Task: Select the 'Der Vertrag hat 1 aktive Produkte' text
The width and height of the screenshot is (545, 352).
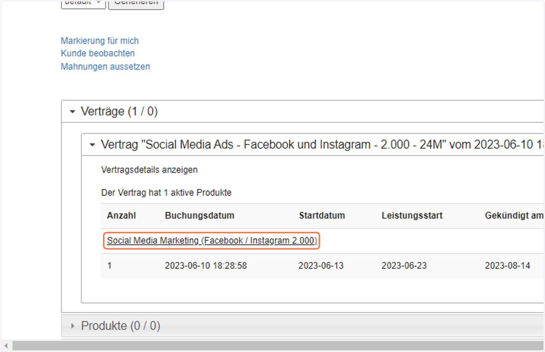Action: 166,193
